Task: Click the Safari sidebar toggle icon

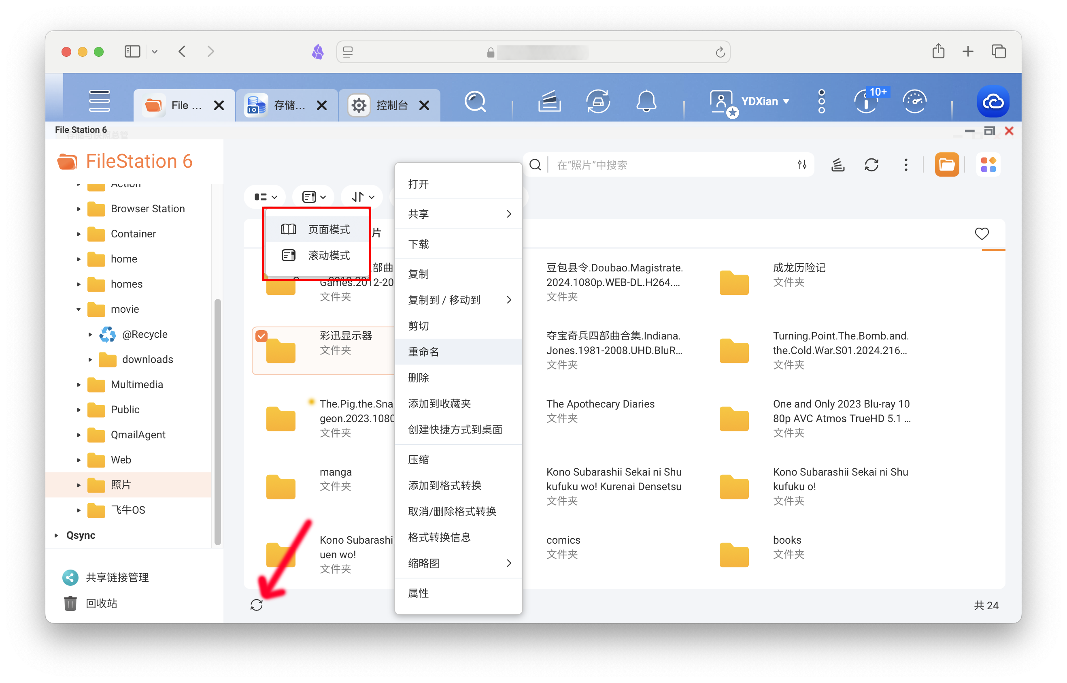Action: pyautogui.click(x=132, y=51)
